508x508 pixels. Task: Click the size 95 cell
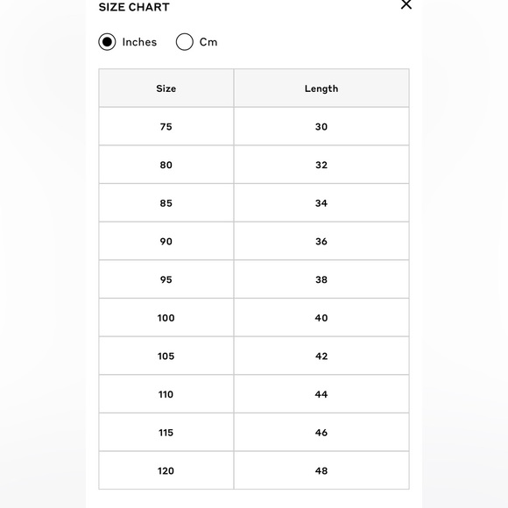(x=166, y=279)
